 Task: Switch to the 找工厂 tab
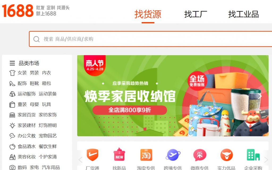pyautogui.click(x=196, y=14)
